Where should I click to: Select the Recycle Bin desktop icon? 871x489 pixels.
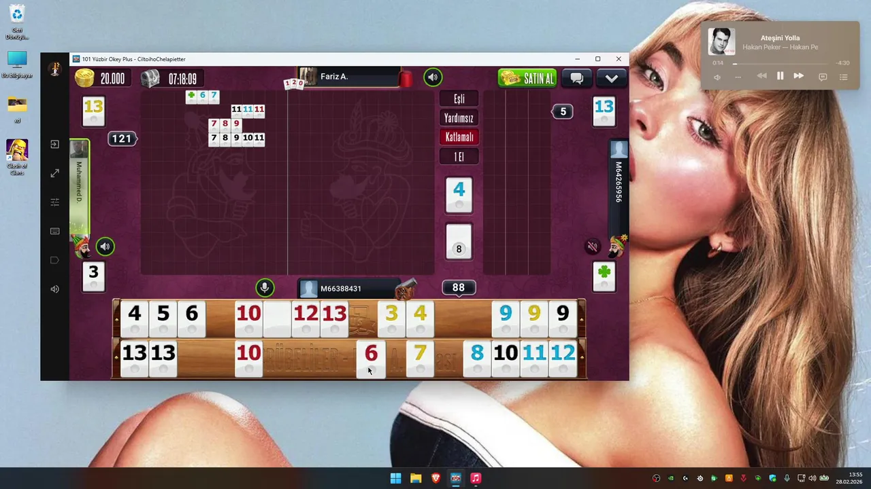(17, 22)
